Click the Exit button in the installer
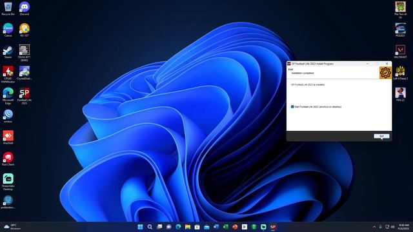 tap(381, 136)
